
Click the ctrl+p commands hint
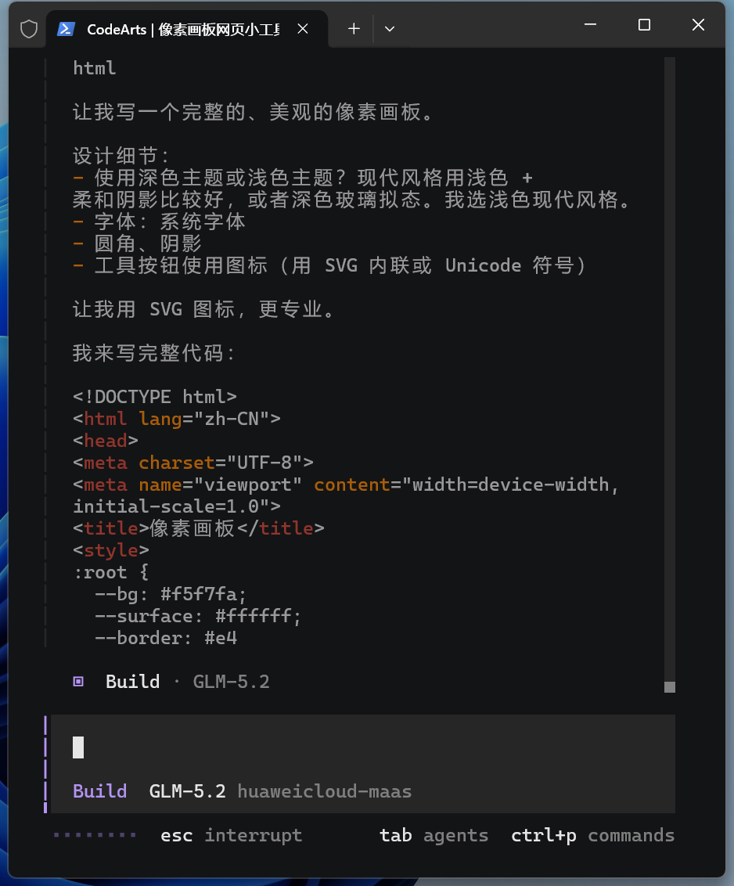click(592, 835)
